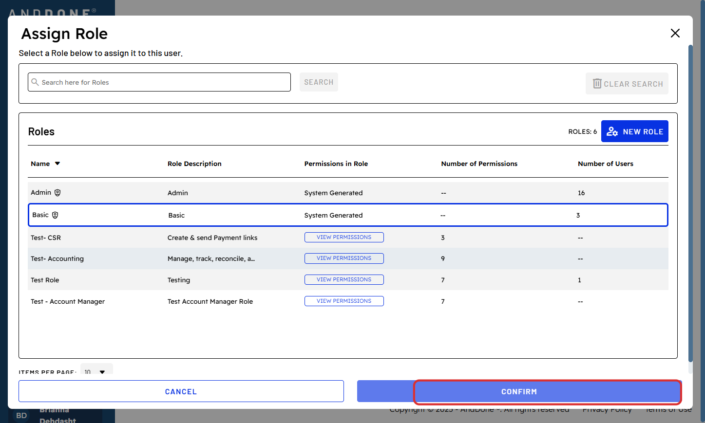Click the CANCEL button
The width and height of the screenshot is (705, 423).
181,391
